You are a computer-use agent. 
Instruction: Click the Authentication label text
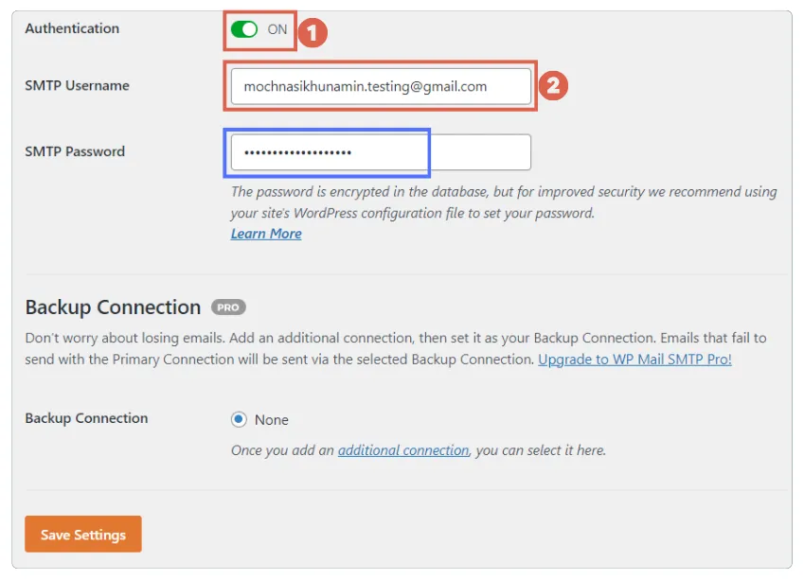72,29
